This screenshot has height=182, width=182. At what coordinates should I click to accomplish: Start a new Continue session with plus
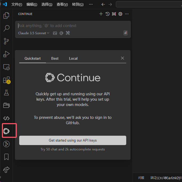point(101,14)
